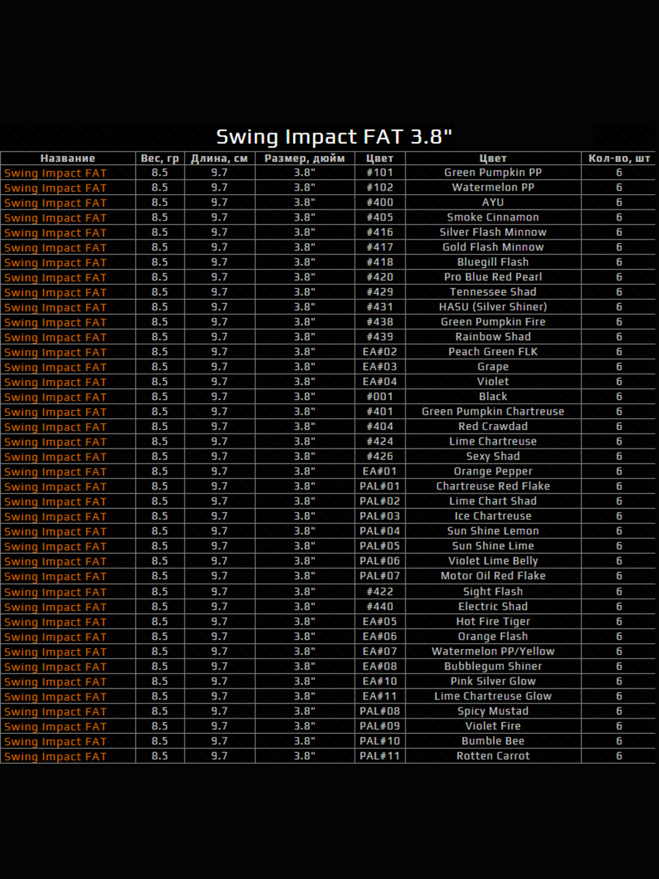Click the 'Violet Fire' cell
The image size is (659, 879).
pos(494,726)
